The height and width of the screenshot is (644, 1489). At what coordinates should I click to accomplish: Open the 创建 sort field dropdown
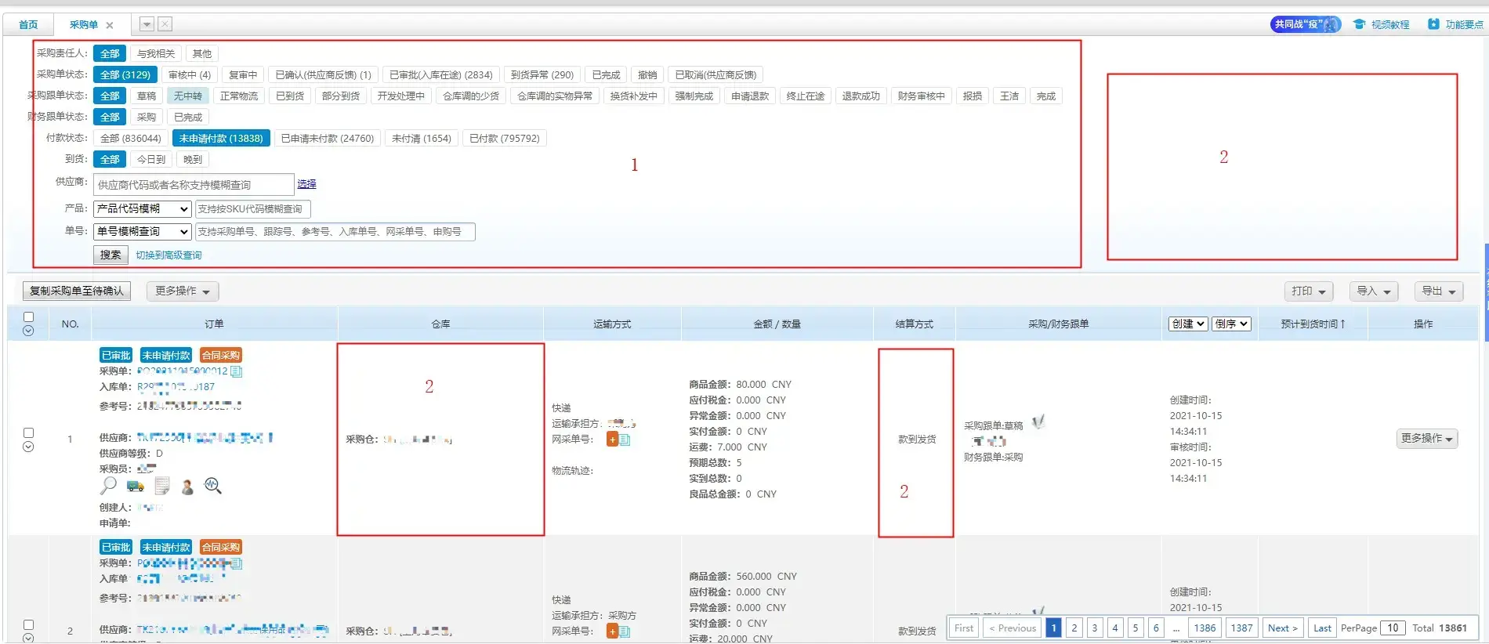1187,324
